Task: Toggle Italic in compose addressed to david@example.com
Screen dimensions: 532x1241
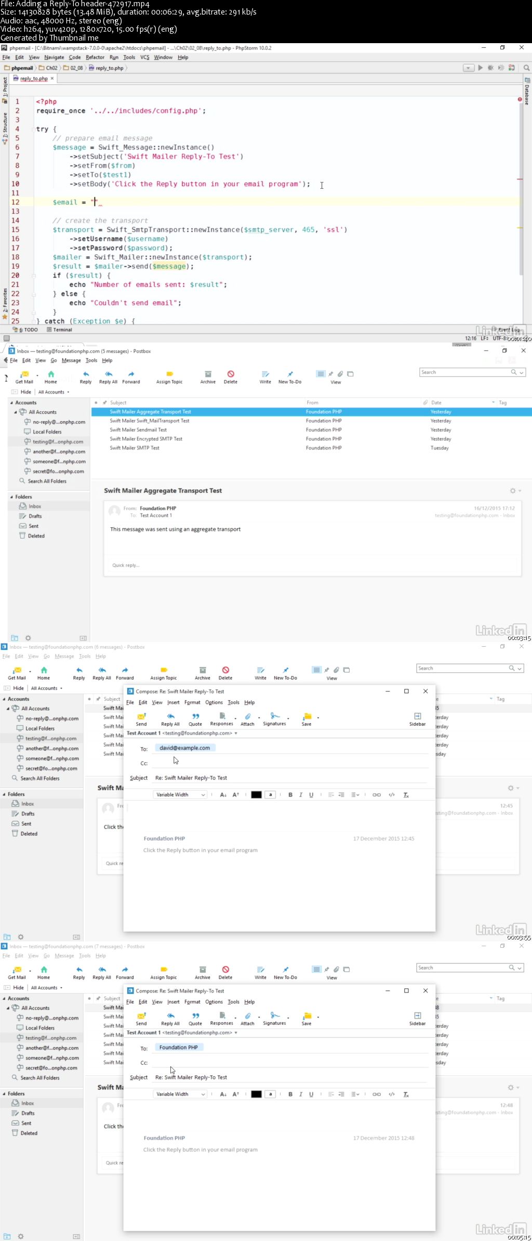Action: (x=301, y=794)
